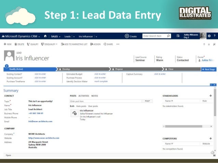The width and height of the screenshot is (218, 163).
Task: Click the QUALIFY command
Action: point(32,44)
